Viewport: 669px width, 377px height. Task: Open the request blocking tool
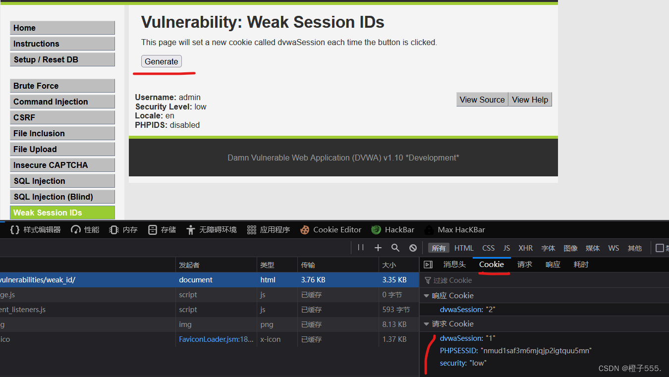click(x=412, y=247)
